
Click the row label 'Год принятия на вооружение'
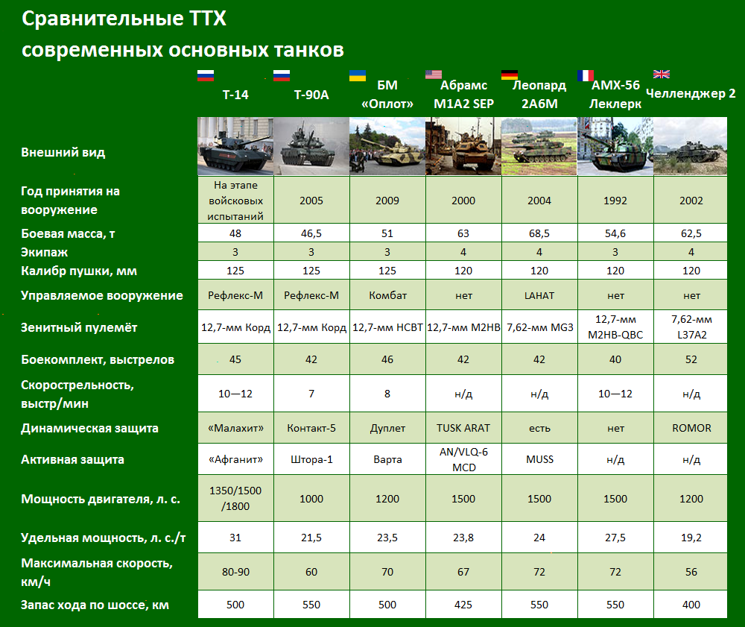pyautogui.click(x=70, y=200)
